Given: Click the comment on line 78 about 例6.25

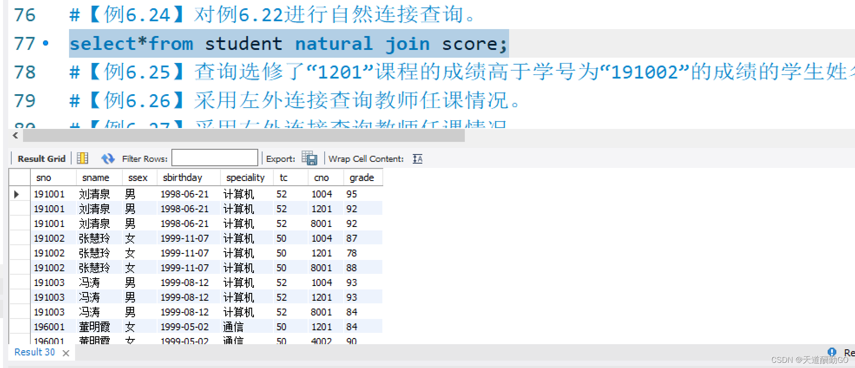Looking at the screenshot, I should point(462,72).
